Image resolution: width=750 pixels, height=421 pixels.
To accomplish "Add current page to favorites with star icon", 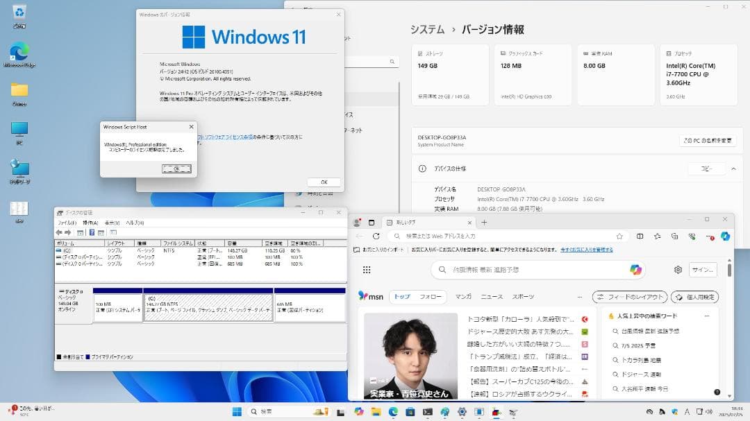I will [619, 237].
